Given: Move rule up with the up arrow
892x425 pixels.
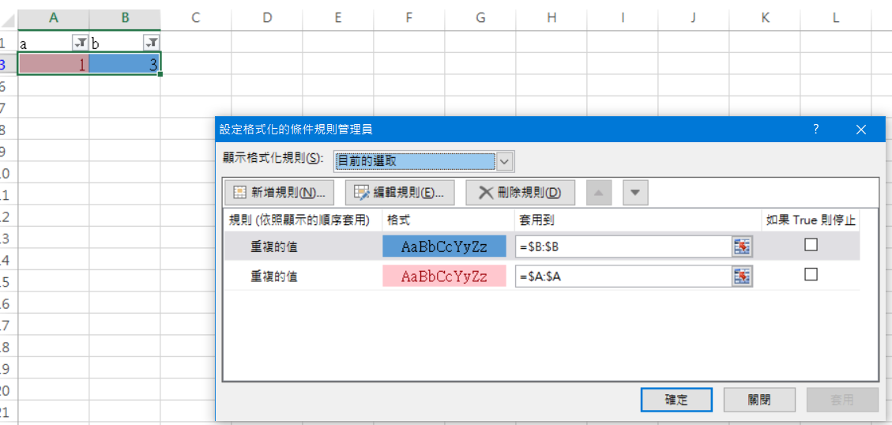Looking at the screenshot, I should [599, 192].
